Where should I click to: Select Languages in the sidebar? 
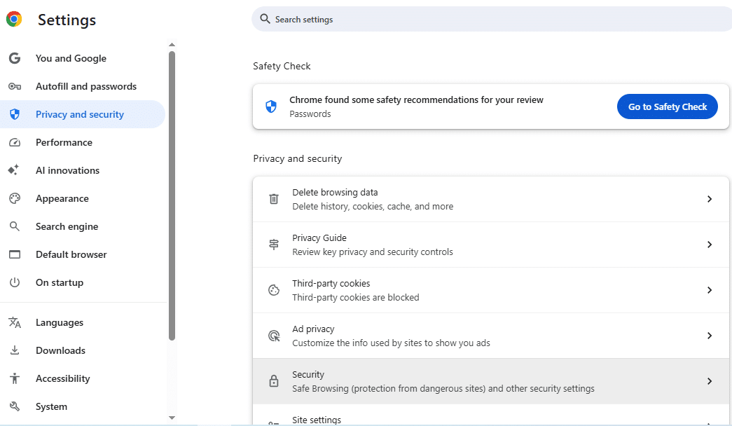[60, 322]
